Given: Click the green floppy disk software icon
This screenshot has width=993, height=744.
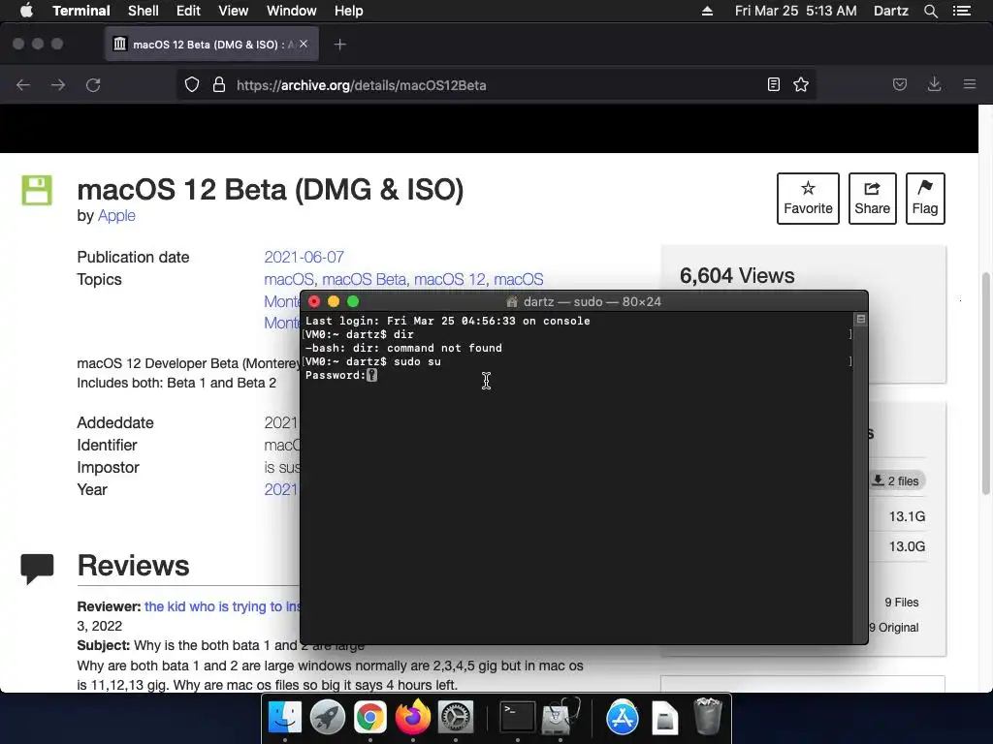Looking at the screenshot, I should (37, 191).
